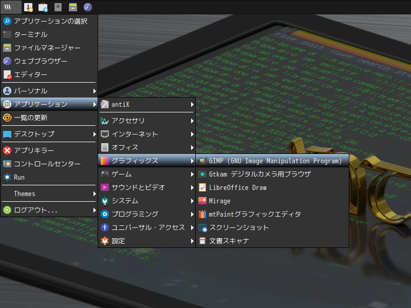Open コントロールセンター
411x308 pixels.
pyautogui.click(x=49, y=164)
